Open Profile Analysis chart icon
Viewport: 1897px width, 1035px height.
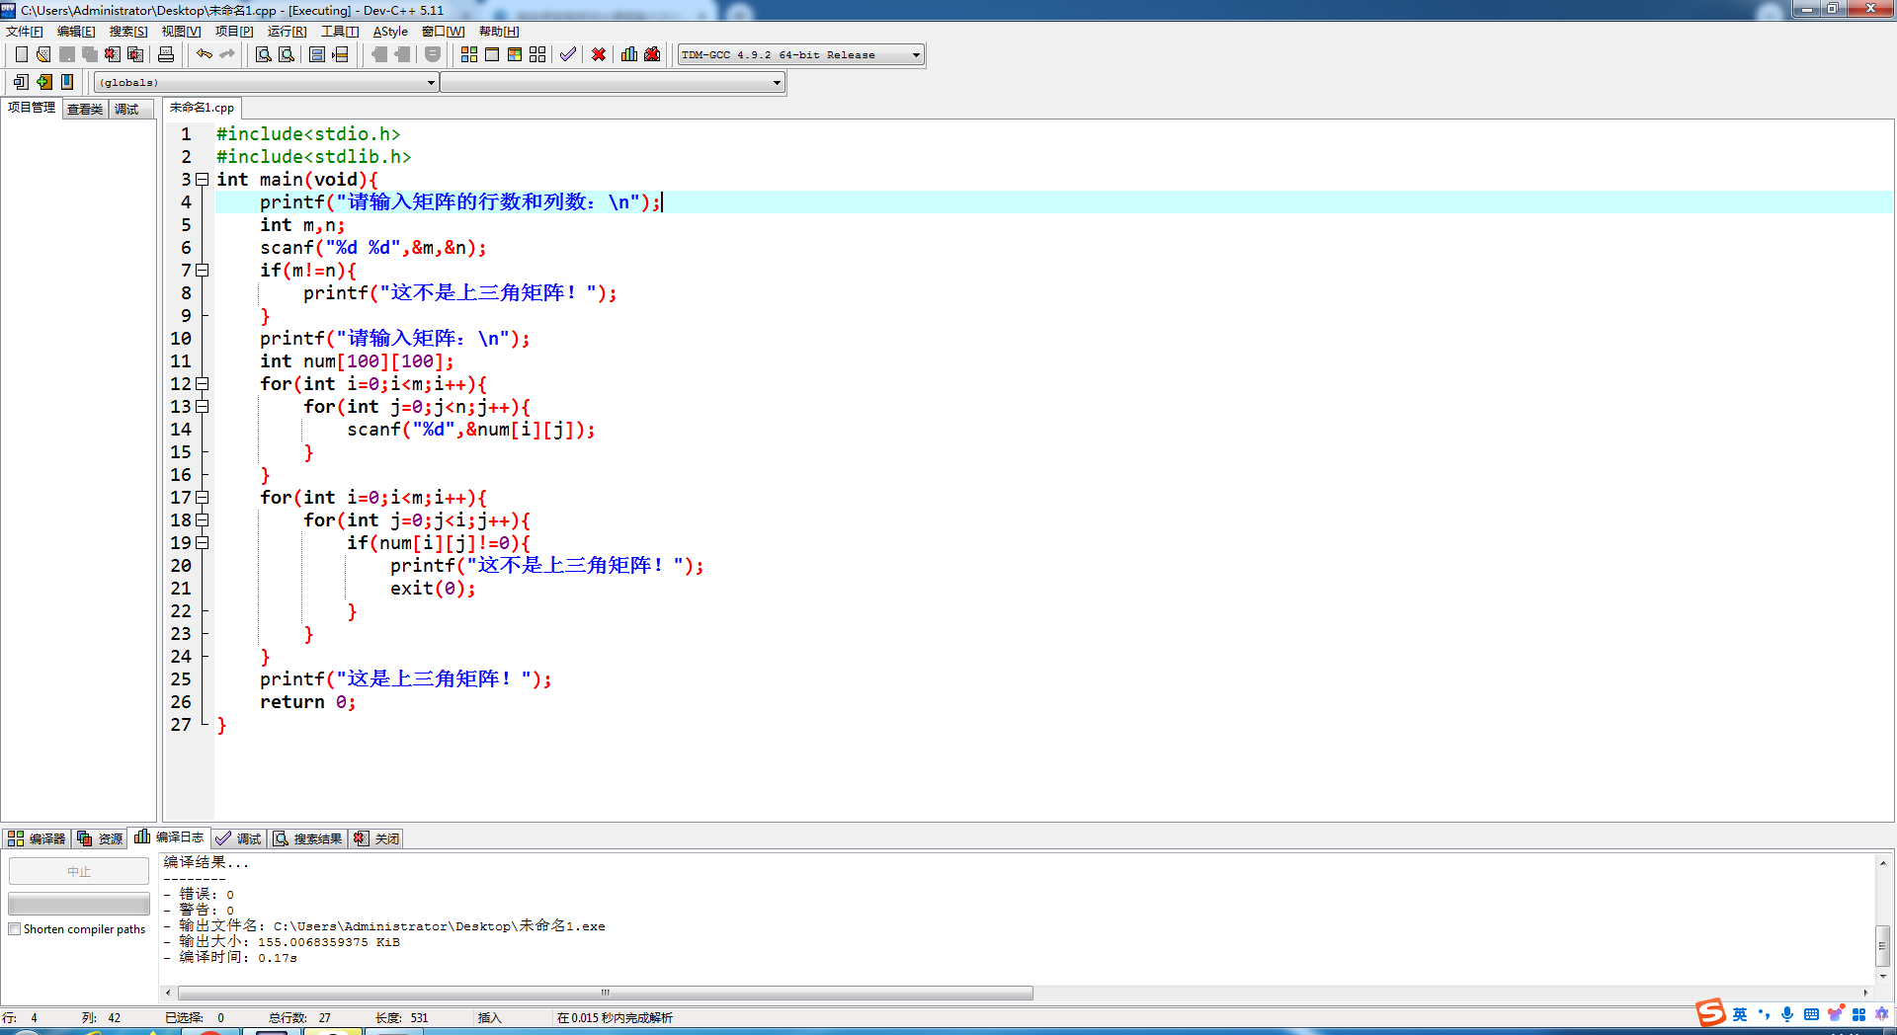[x=629, y=54]
